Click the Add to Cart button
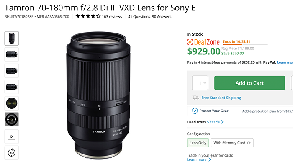293x162 pixels. pos(249,83)
